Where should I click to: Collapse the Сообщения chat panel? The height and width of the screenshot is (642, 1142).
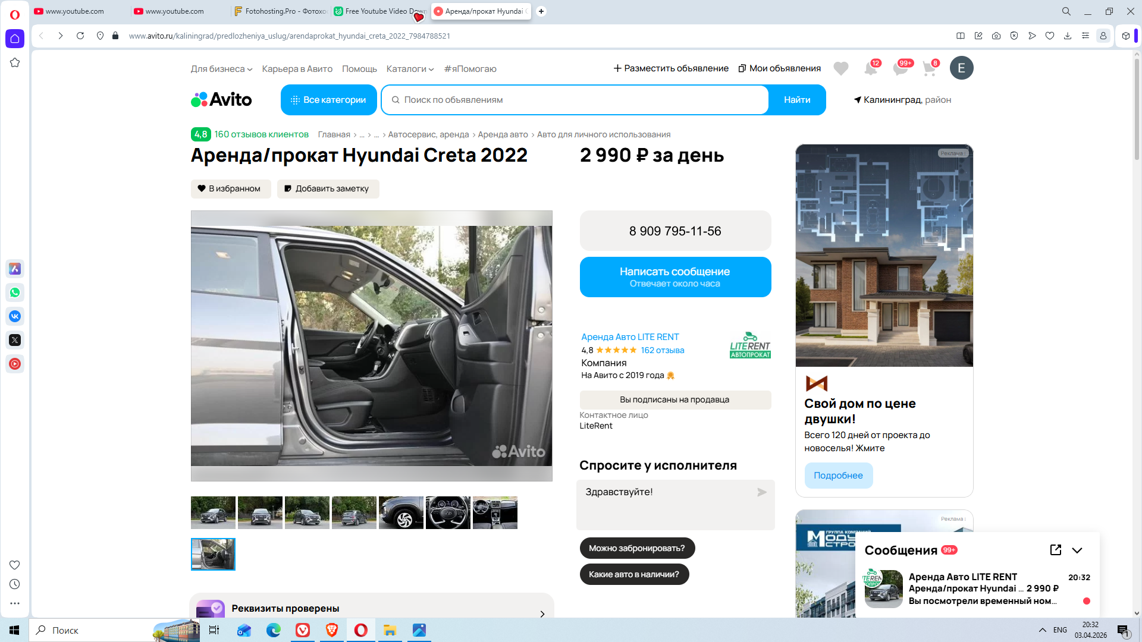pos(1077,550)
